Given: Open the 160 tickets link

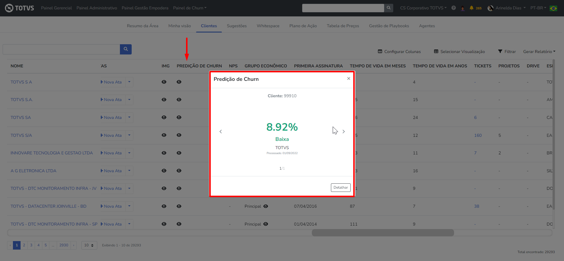Looking at the screenshot, I should point(478,135).
